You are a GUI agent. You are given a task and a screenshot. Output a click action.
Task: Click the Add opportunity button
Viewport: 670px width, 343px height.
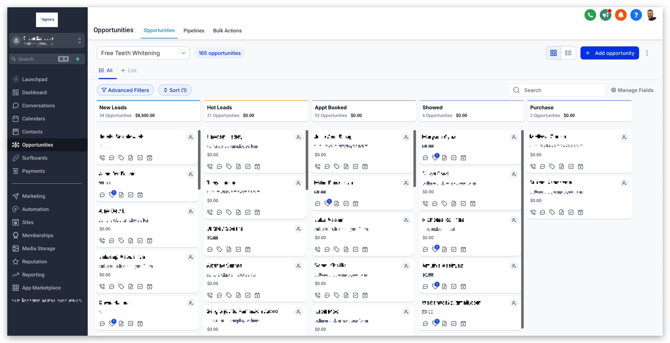[609, 53]
